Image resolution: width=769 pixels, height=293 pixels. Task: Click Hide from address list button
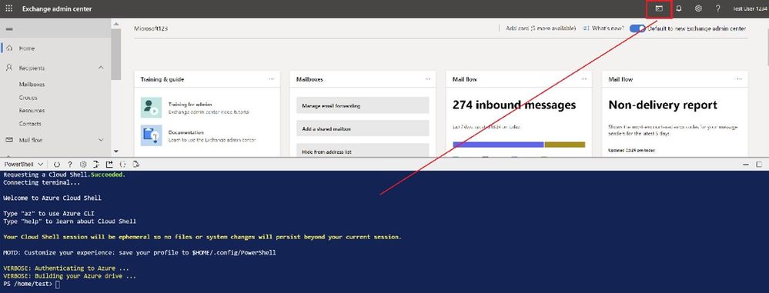pyautogui.click(x=363, y=150)
